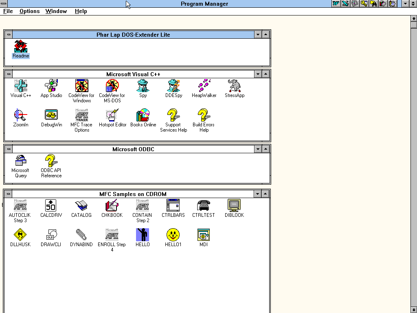This screenshot has height=313, width=417.
Task: Select the ENROLL Step 4 sample icon
Action: [112, 234]
